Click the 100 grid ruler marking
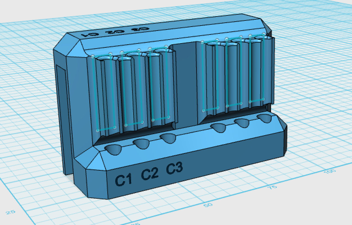 coord(330,172)
